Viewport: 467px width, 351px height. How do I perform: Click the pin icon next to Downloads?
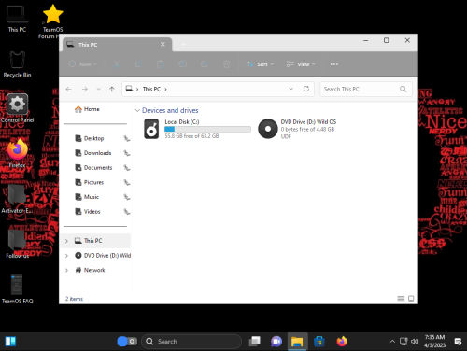coord(127,153)
